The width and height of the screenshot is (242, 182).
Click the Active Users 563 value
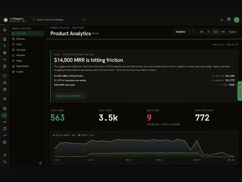pos(57,118)
